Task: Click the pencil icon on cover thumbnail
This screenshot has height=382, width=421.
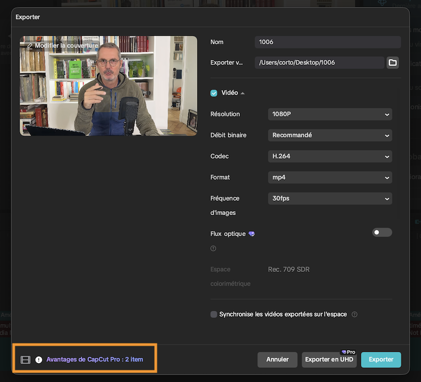Action: pyautogui.click(x=29, y=46)
